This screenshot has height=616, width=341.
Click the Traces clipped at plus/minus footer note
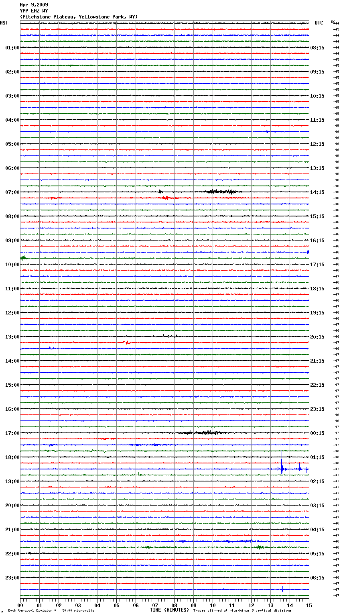(x=242, y=611)
